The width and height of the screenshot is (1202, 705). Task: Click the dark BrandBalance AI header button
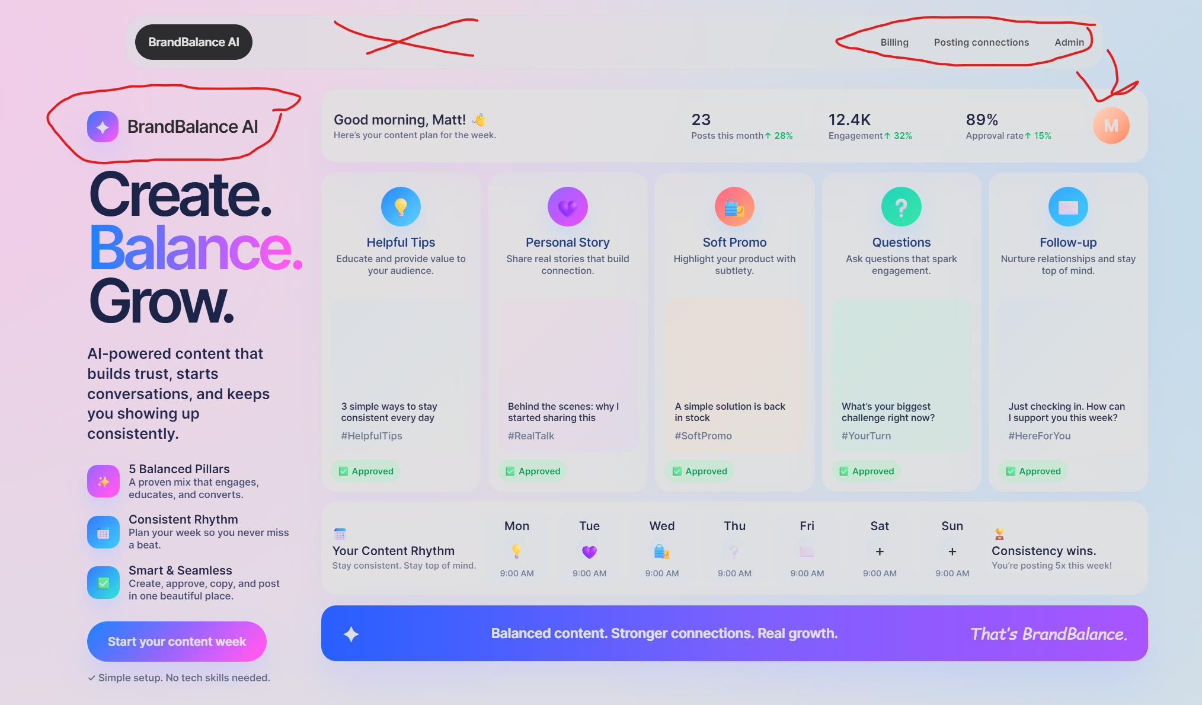pyautogui.click(x=194, y=42)
